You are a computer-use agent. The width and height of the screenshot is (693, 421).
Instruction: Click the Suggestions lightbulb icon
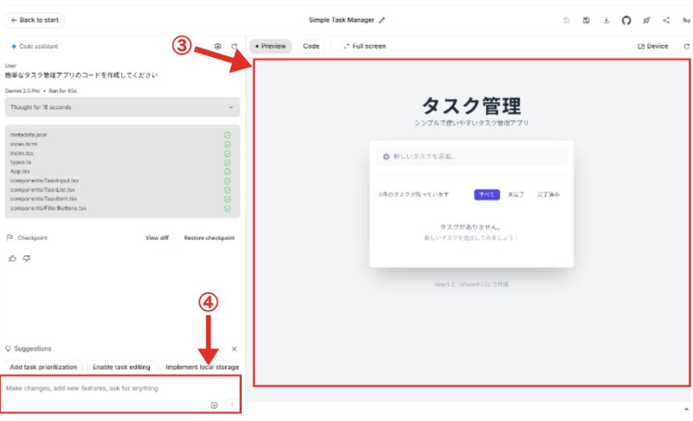pos(8,348)
